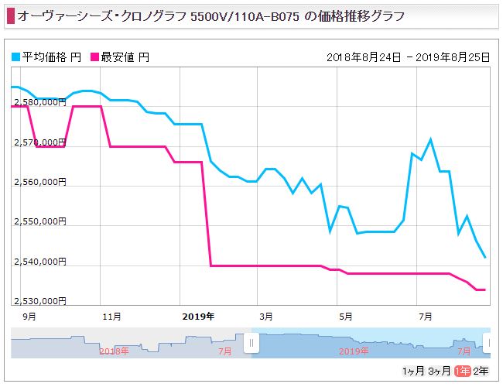Click the date range text at top right
The height and width of the screenshot is (387, 503).
coord(408,57)
